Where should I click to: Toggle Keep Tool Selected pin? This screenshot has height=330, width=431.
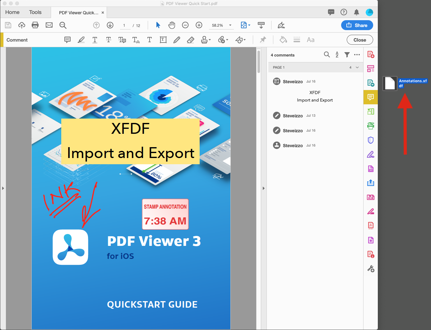(x=263, y=40)
